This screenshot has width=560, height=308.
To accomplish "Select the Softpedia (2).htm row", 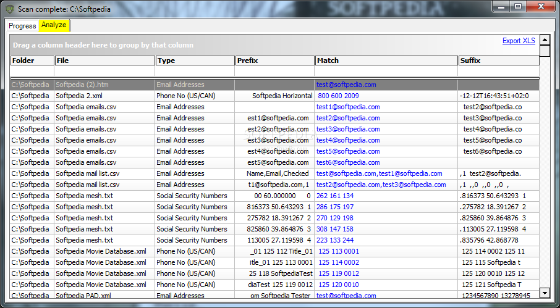I will click(274, 85).
